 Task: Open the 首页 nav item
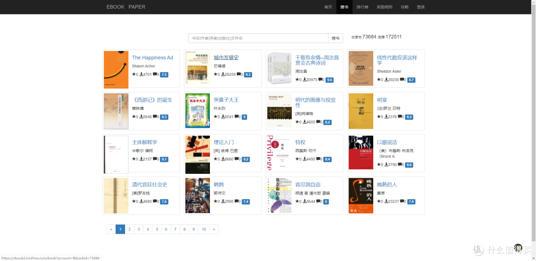point(328,7)
